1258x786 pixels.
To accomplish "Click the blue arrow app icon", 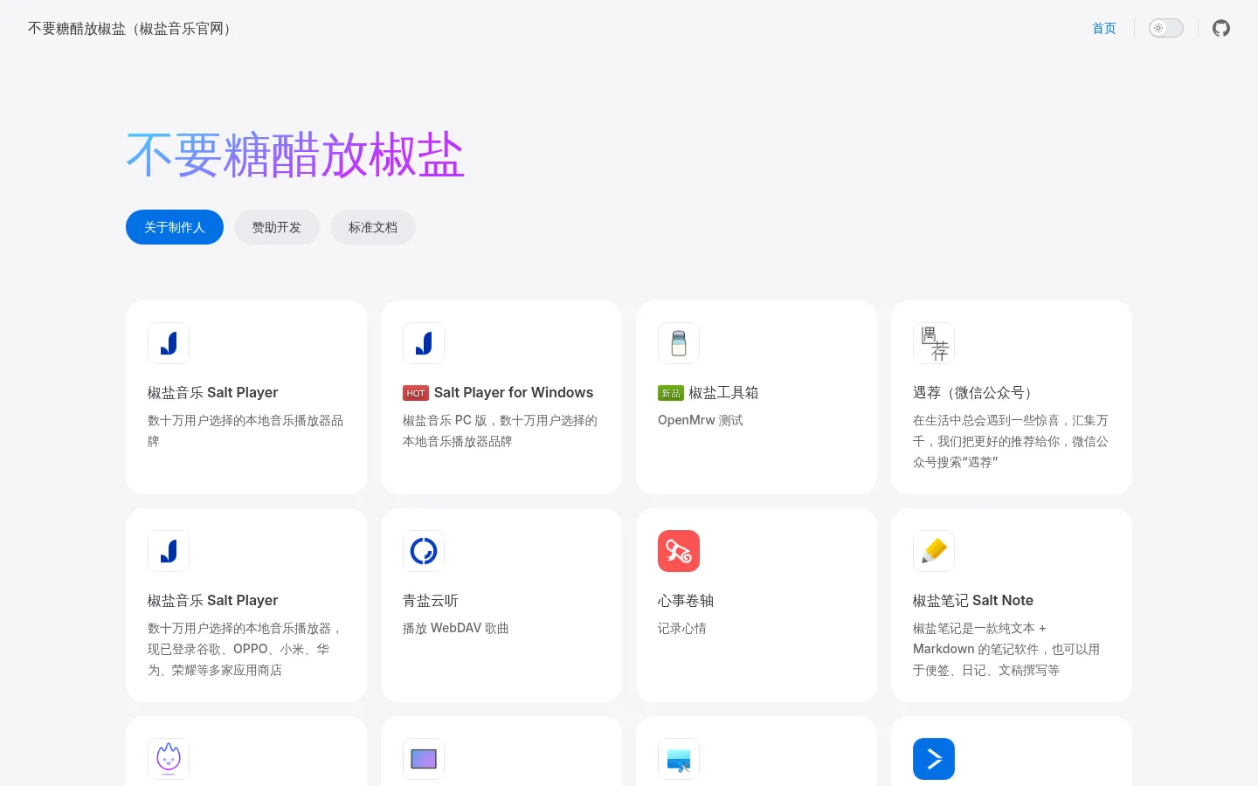I will pyautogui.click(x=934, y=759).
